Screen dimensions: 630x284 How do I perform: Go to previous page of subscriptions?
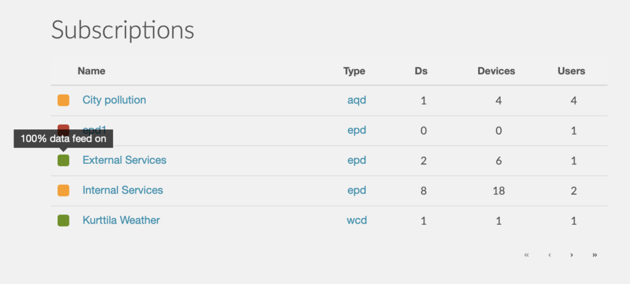pos(549,254)
